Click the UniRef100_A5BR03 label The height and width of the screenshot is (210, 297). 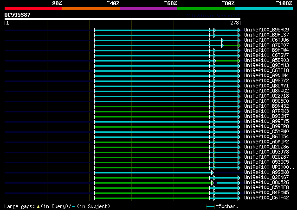tap(266, 61)
